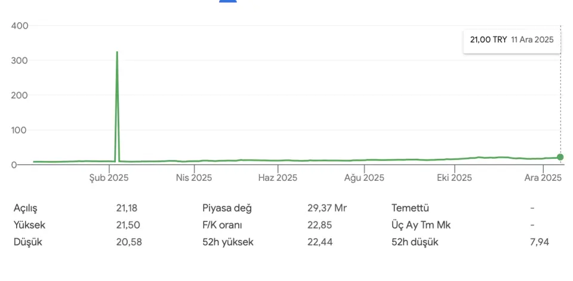
Task: Click the Üç Ay Tm Mk label
Action: click(x=421, y=225)
